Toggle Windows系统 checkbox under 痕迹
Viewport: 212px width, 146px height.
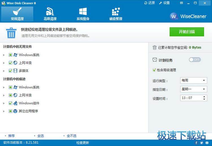(x=10, y=87)
